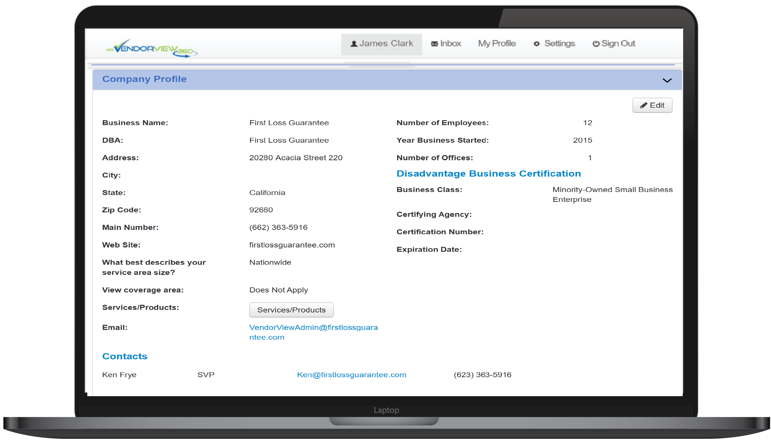The image size is (771, 441).
Task: Click the Company Profile header title
Action: 144,79
